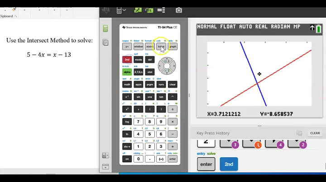Image resolution: width=326 pixels, height=182 pixels.
Task: Click the green clock key-history toolbar icon
Action: coord(149,10)
